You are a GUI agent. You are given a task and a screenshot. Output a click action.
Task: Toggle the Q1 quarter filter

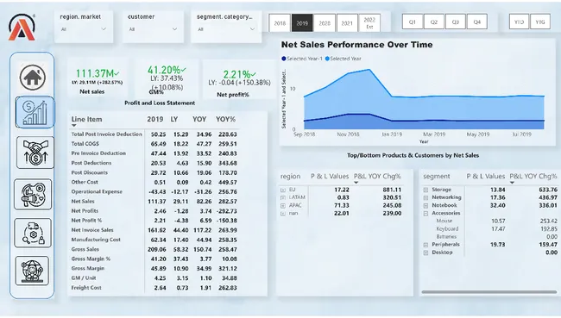(413, 22)
